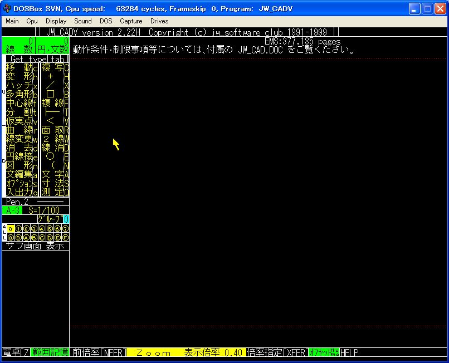The width and height of the screenshot is (449, 363).
Task: Choose the 測定 (measure) tool
Action: [53, 192]
